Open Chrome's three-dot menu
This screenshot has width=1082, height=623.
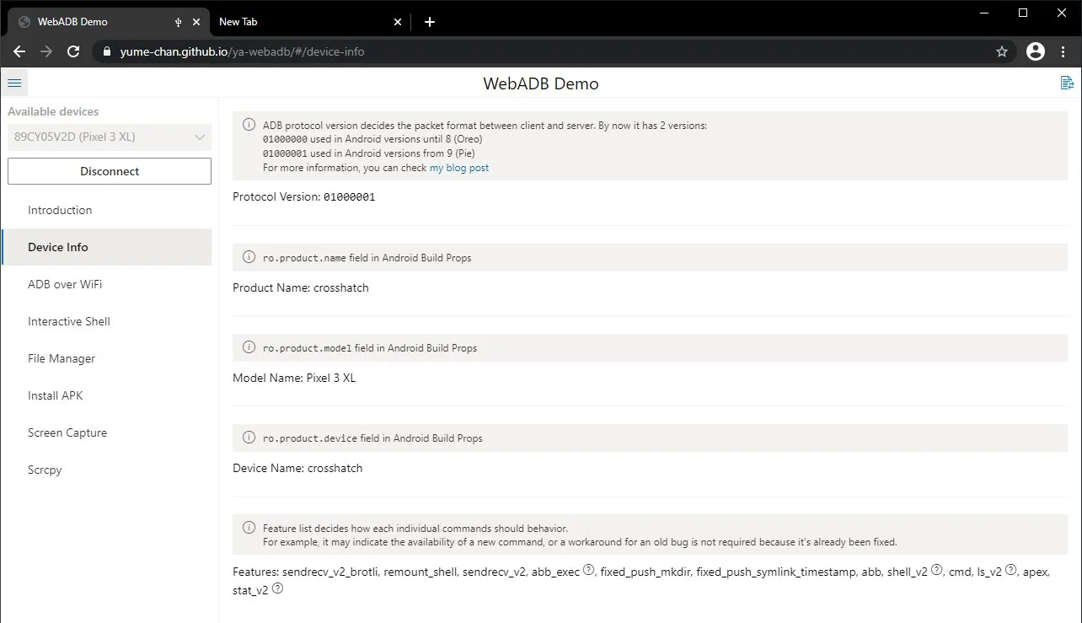tap(1063, 51)
